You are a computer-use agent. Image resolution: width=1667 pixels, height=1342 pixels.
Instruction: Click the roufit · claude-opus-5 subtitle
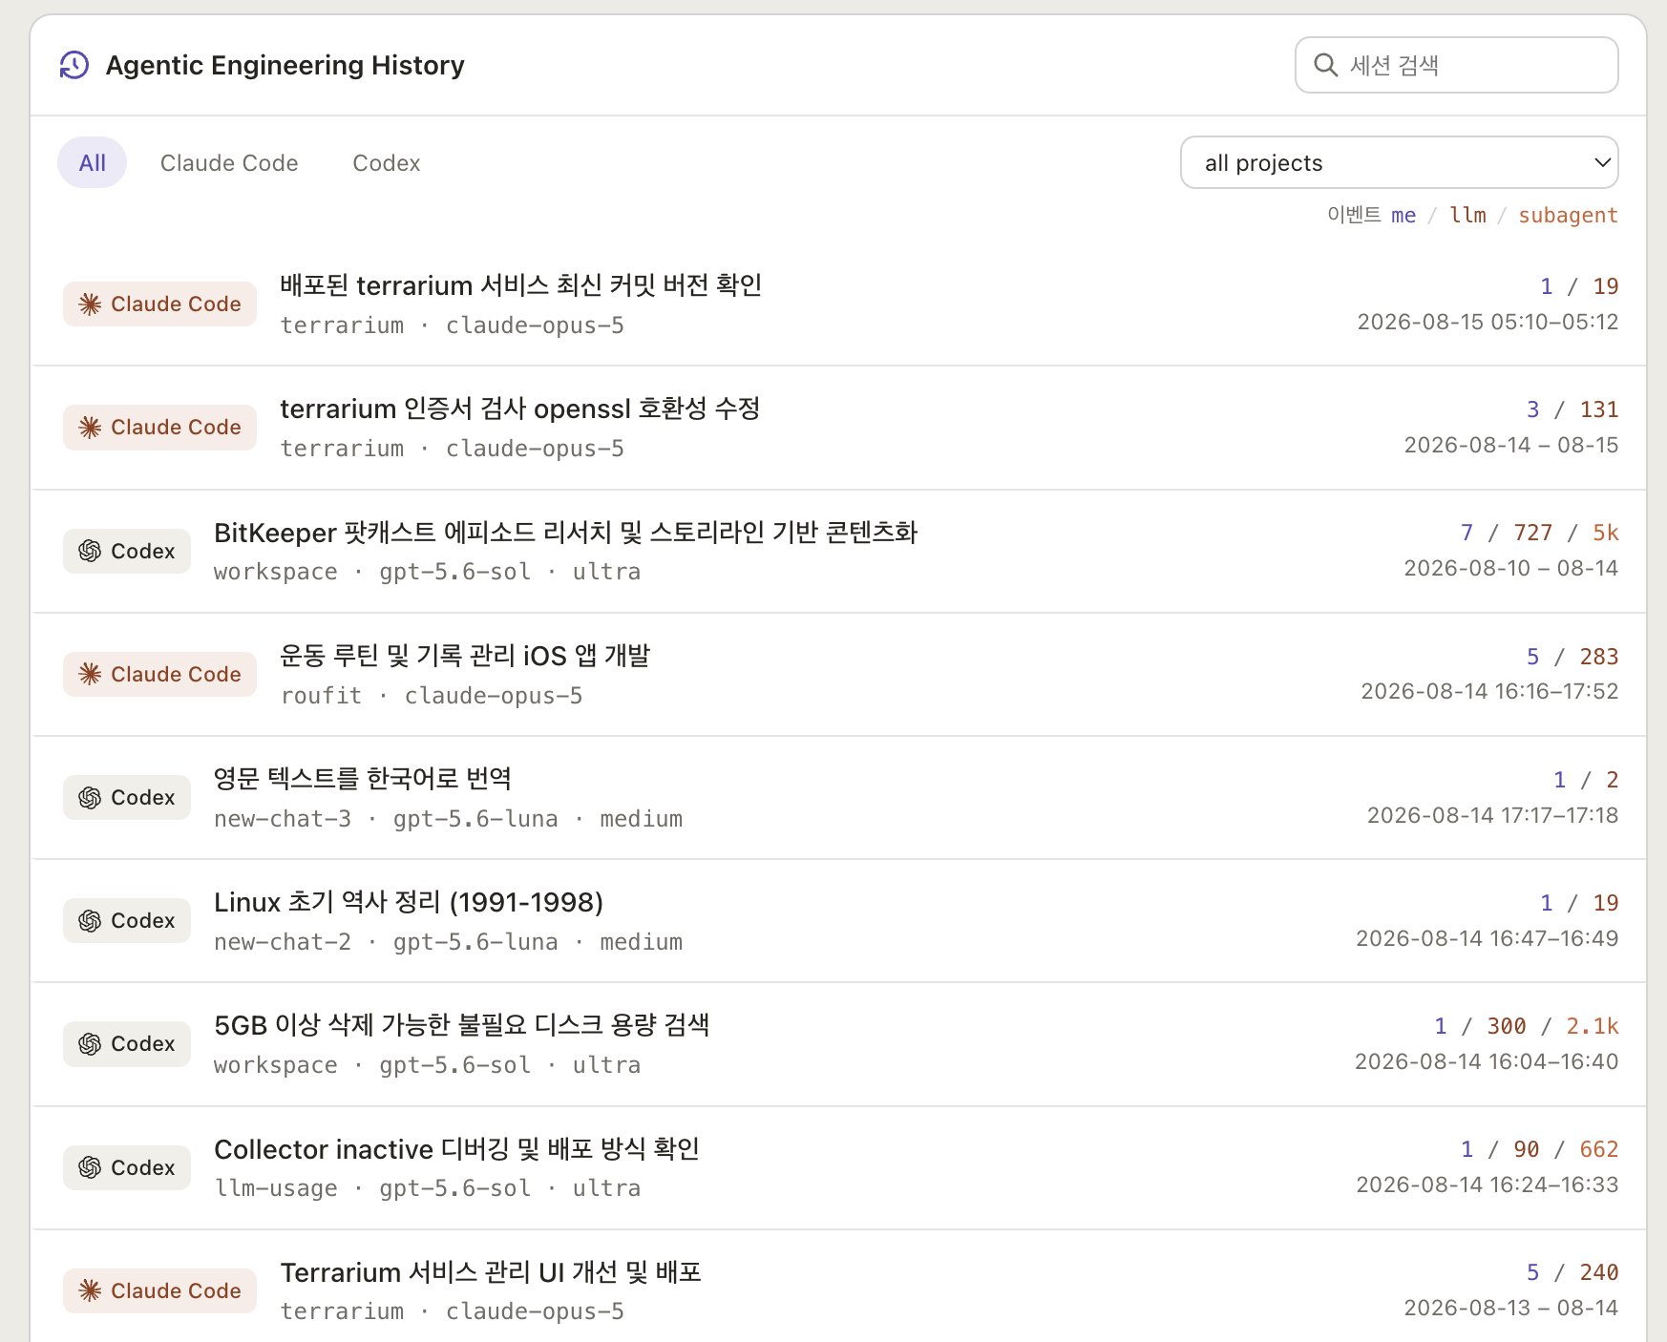[x=432, y=696]
